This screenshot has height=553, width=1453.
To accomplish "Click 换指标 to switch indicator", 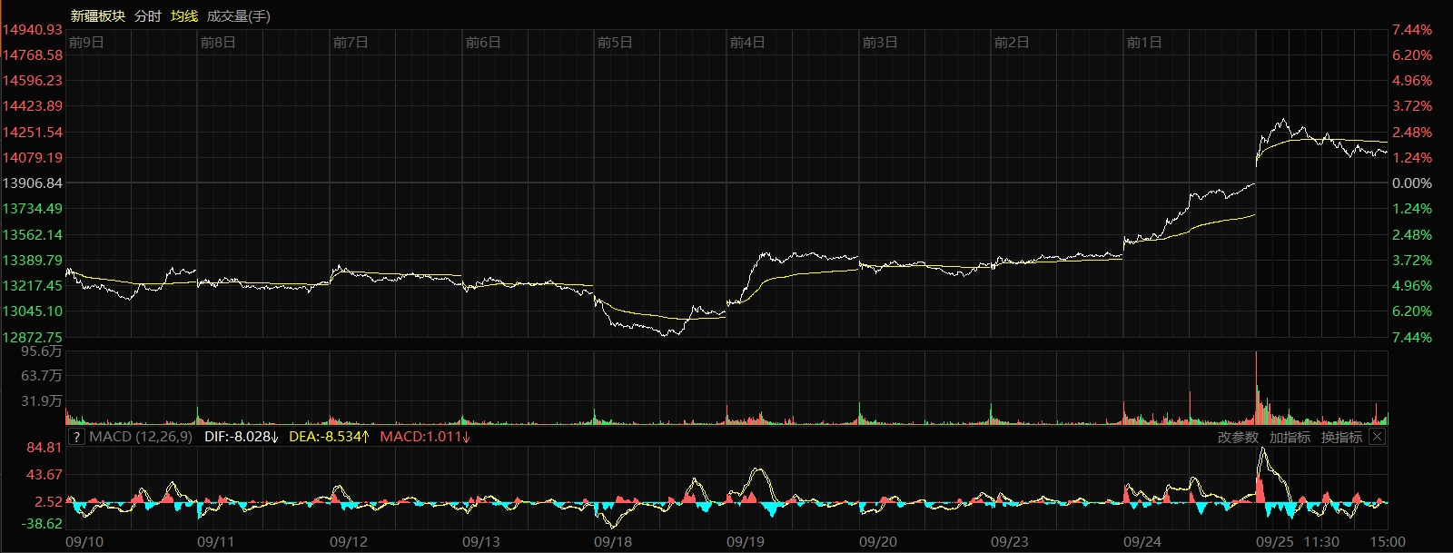I will pyautogui.click(x=1341, y=438).
